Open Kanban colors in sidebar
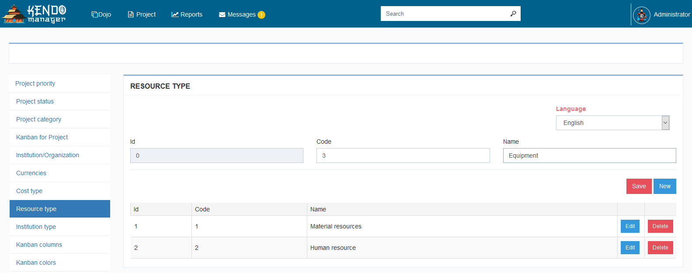 (x=60, y=263)
